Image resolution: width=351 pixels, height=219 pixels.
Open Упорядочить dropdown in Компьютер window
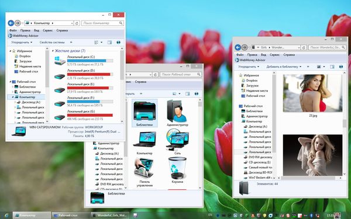click(22, 42)
